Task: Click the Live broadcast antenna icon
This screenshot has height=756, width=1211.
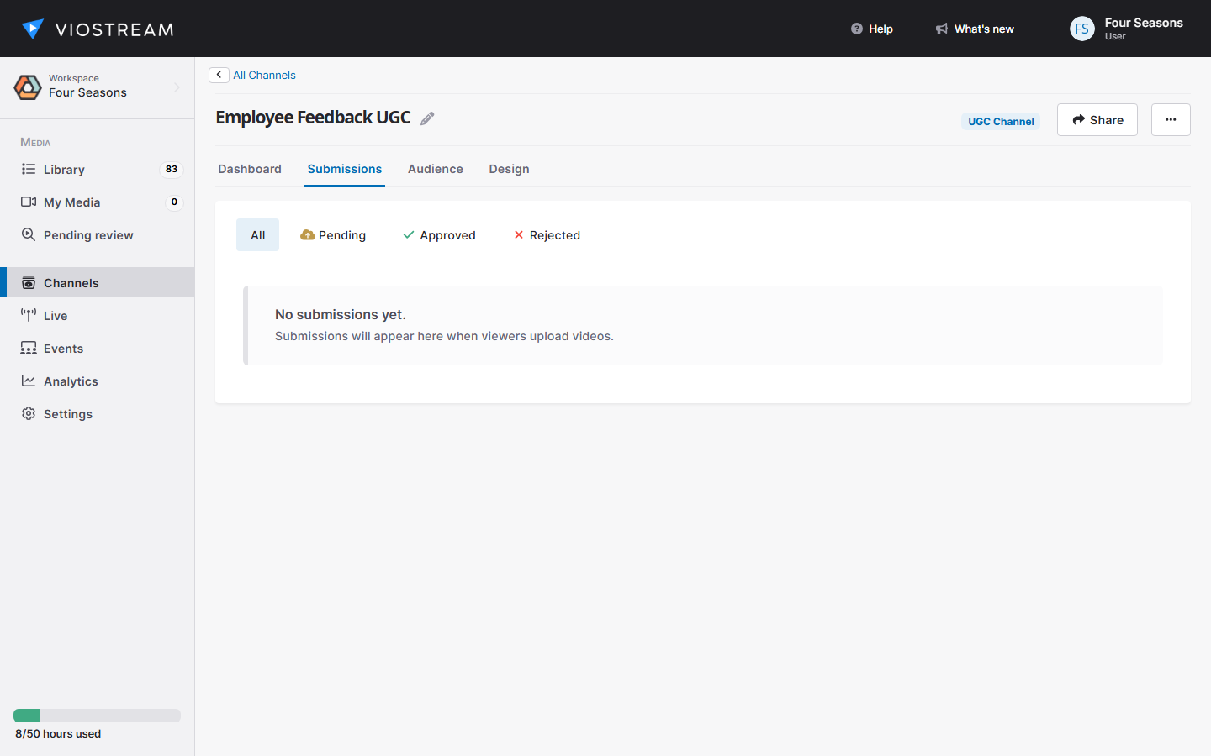Action: point(29,315)
